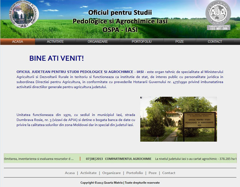
Task: Follow the footer Organizare link
Action: coord(111,173)
